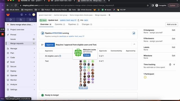This screenshot has width=180, height=101.
Task: Expand the Secure sidebar section
Action: pyautogui.click(x=21, y=66)
